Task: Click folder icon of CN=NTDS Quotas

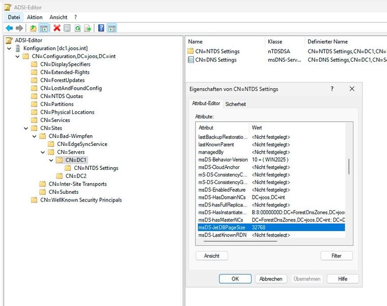Action: pyautogui.click(x=34, y=96)
